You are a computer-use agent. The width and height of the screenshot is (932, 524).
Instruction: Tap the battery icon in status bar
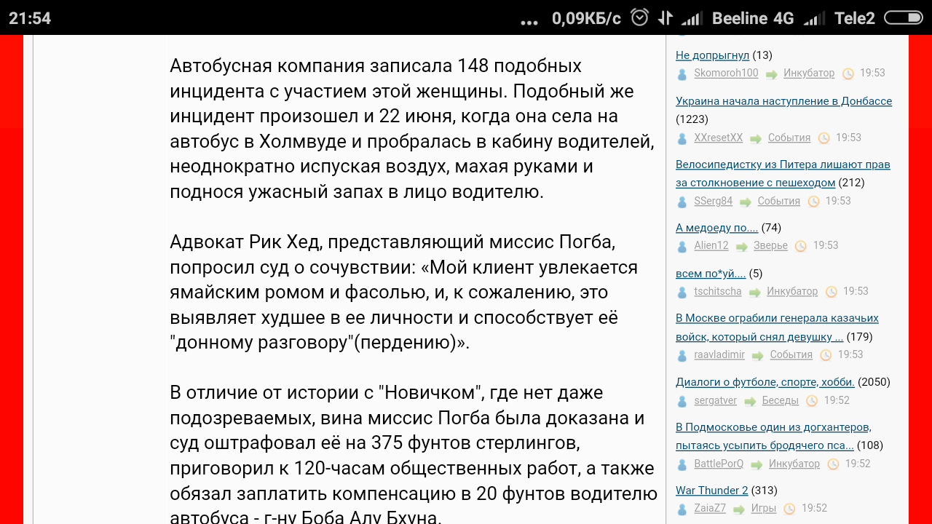903,18
